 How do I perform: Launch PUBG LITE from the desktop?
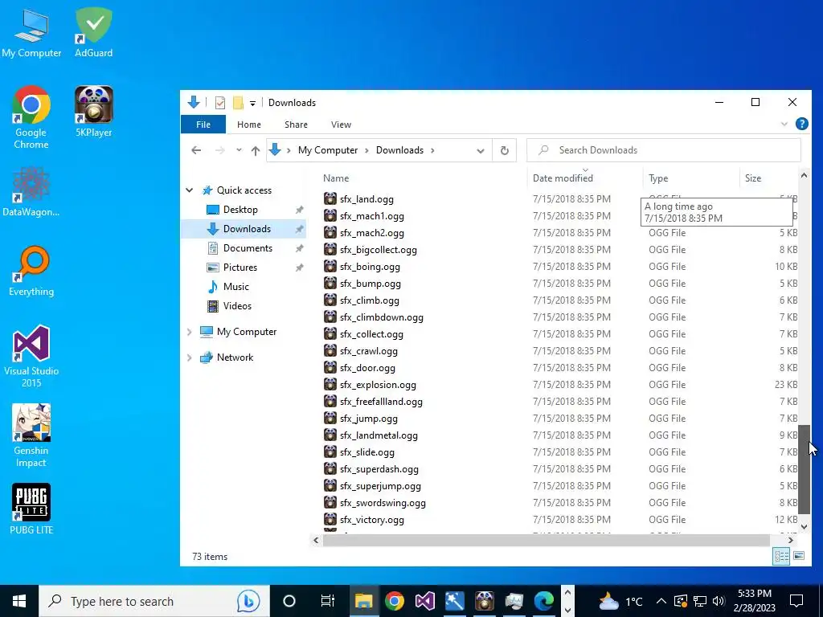tap(31, 509)
